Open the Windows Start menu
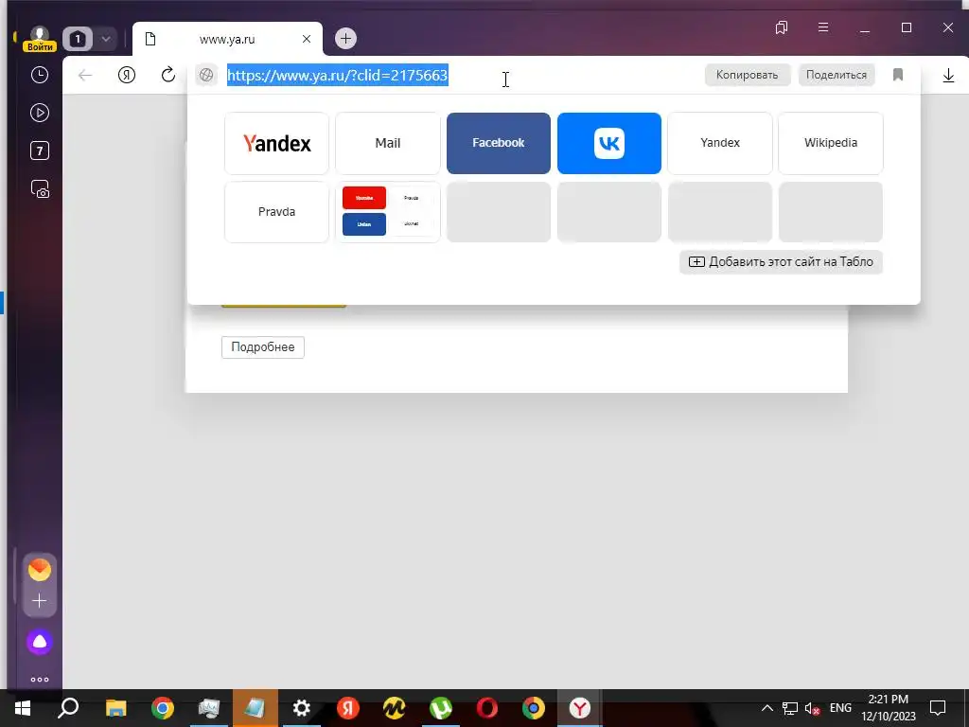The image size is (969, 727). point(23,708)
